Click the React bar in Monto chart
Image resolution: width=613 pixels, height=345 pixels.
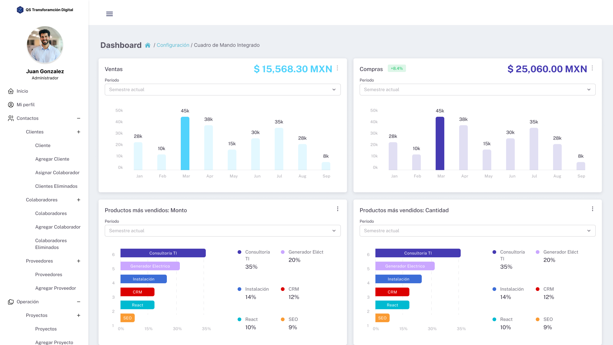(137, 305)
